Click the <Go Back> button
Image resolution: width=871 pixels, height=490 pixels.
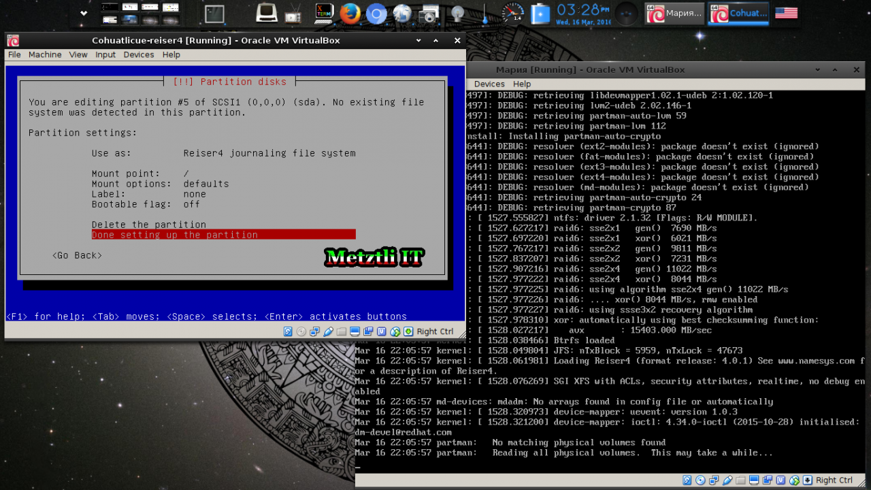click(77, 255)
